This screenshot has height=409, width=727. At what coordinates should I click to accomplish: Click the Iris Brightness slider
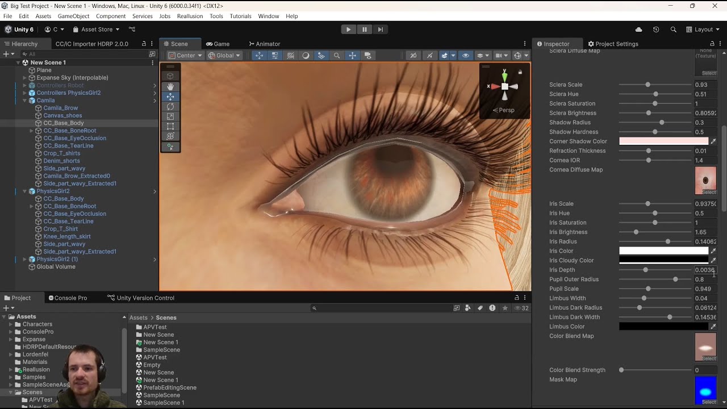636,232
